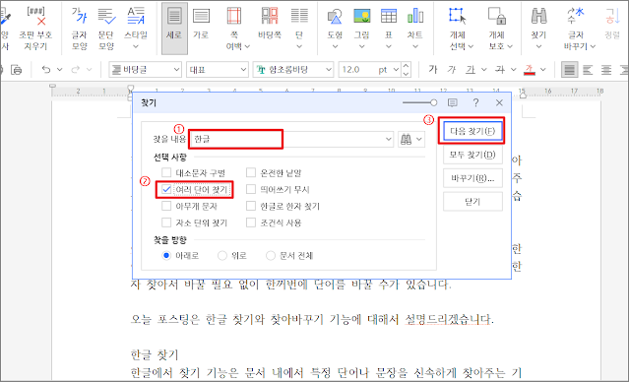Click justify alignment icon
Viewport: 629px width, 382px height.
click(x=569, y=70)
